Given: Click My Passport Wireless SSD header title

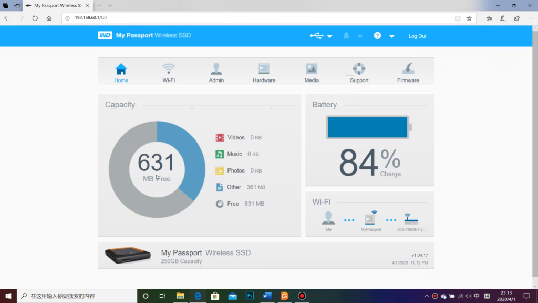Looking at the screenshot, I should click(153, 35).
